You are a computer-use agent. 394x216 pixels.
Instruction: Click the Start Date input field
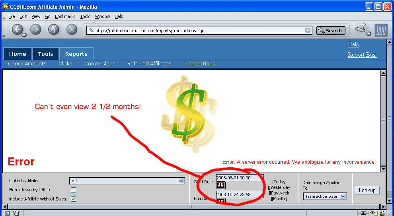pyautogui.click(x=240, y=178)
